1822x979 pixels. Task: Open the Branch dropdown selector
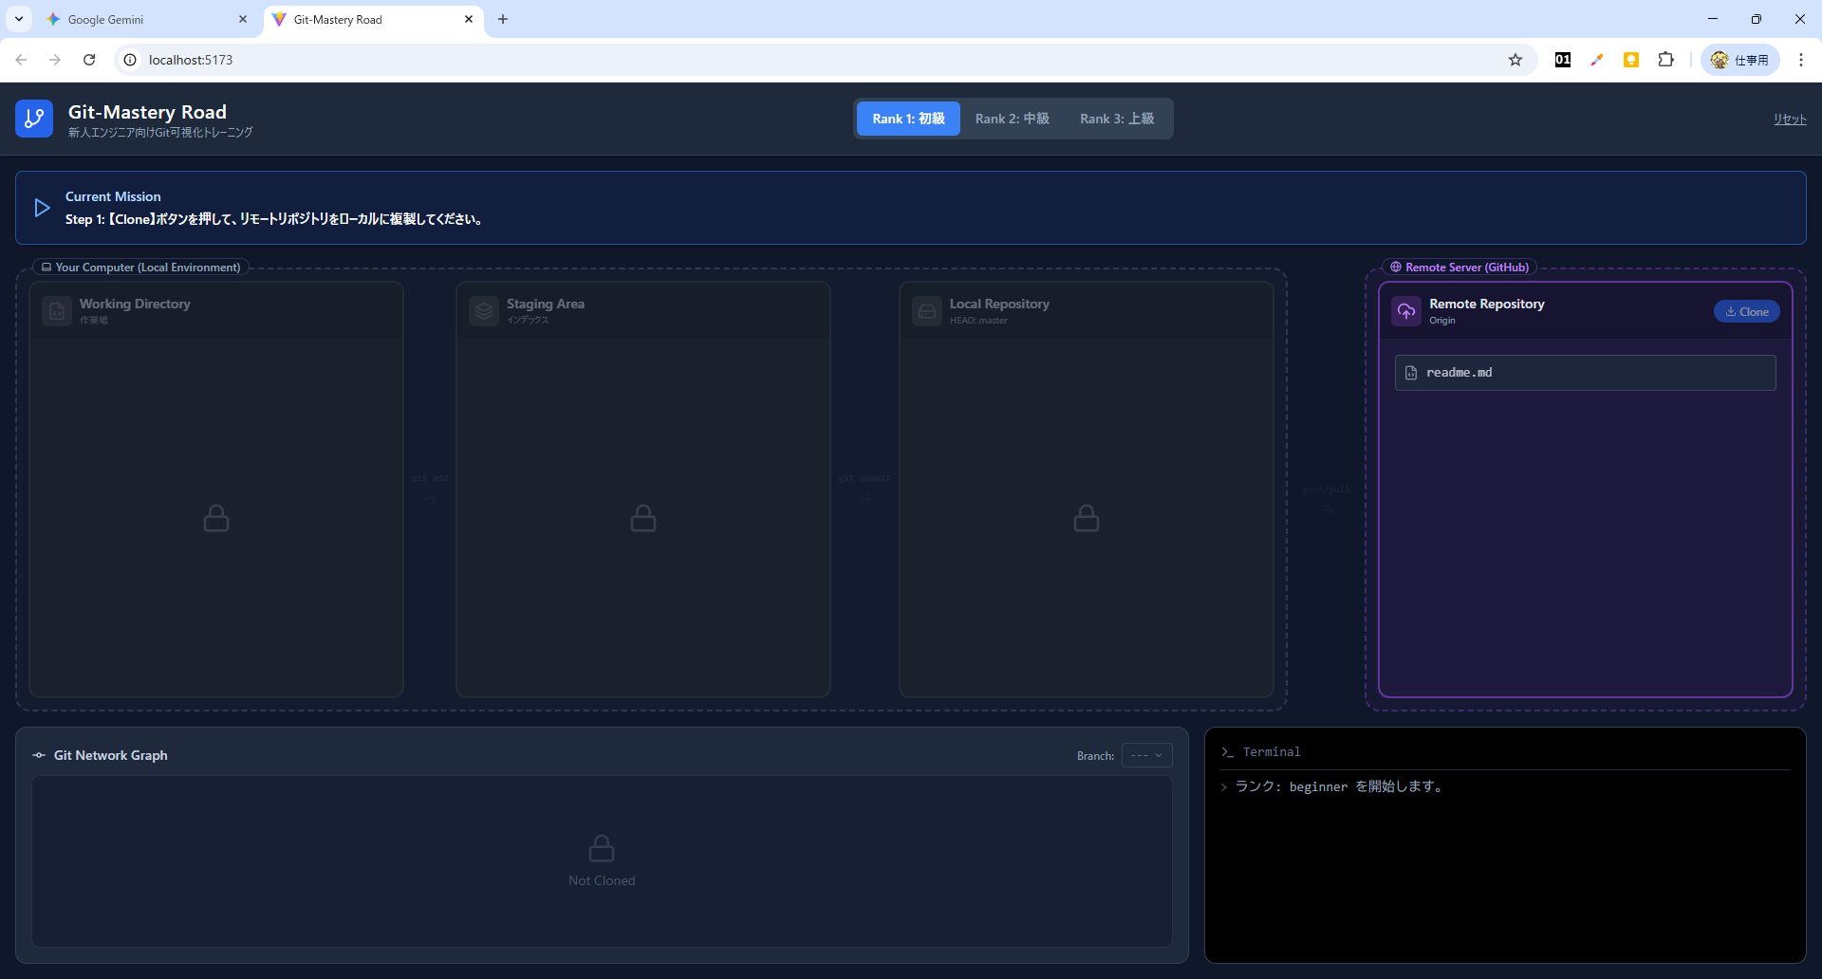1146,755
